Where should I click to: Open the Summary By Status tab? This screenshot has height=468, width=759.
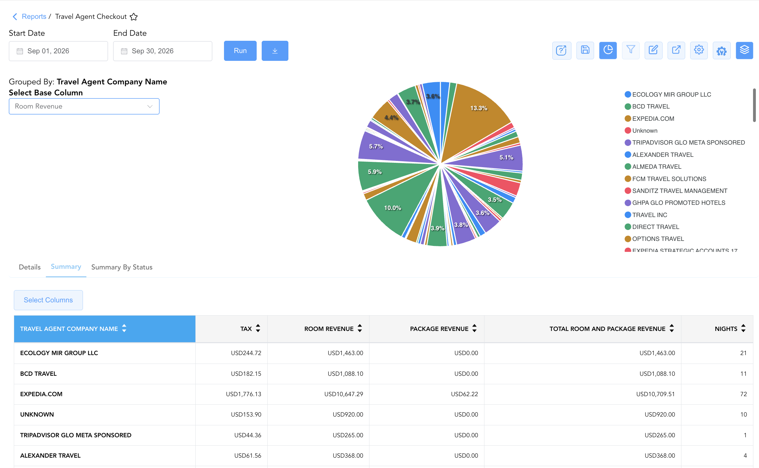pyautogui.click(x=122, y=267)
